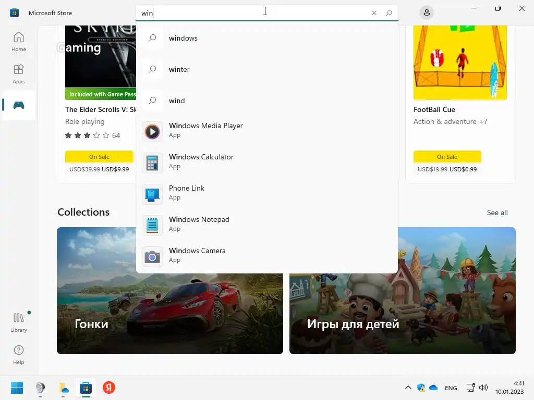
Task: Open the file explorer taskbar icon
Action: click(63, 387)
